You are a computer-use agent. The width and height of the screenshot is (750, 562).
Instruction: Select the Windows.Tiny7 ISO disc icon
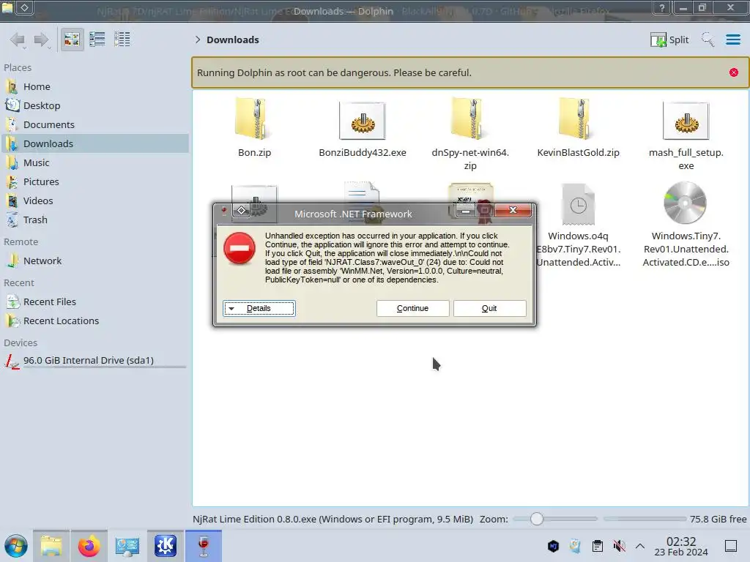click(x=686, y=203)
